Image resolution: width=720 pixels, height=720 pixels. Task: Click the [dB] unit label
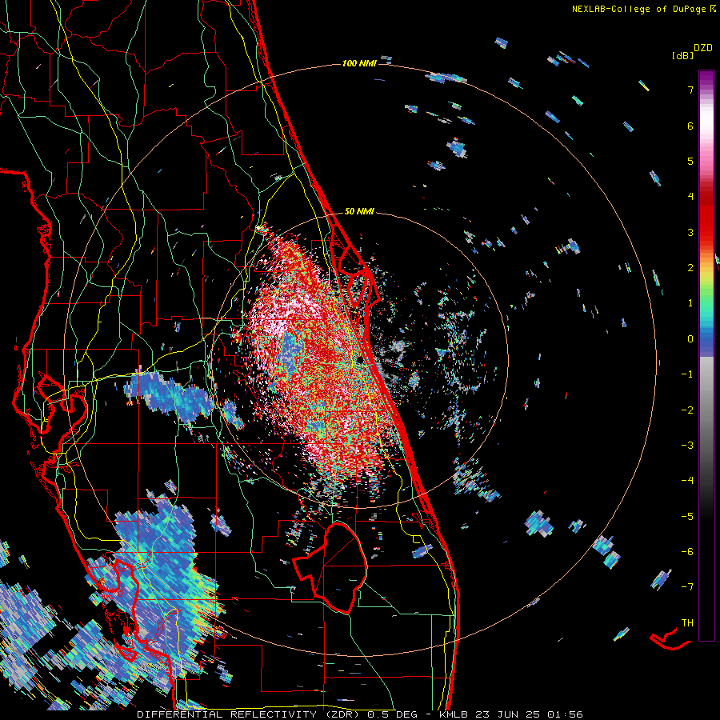tap(682, 55)
